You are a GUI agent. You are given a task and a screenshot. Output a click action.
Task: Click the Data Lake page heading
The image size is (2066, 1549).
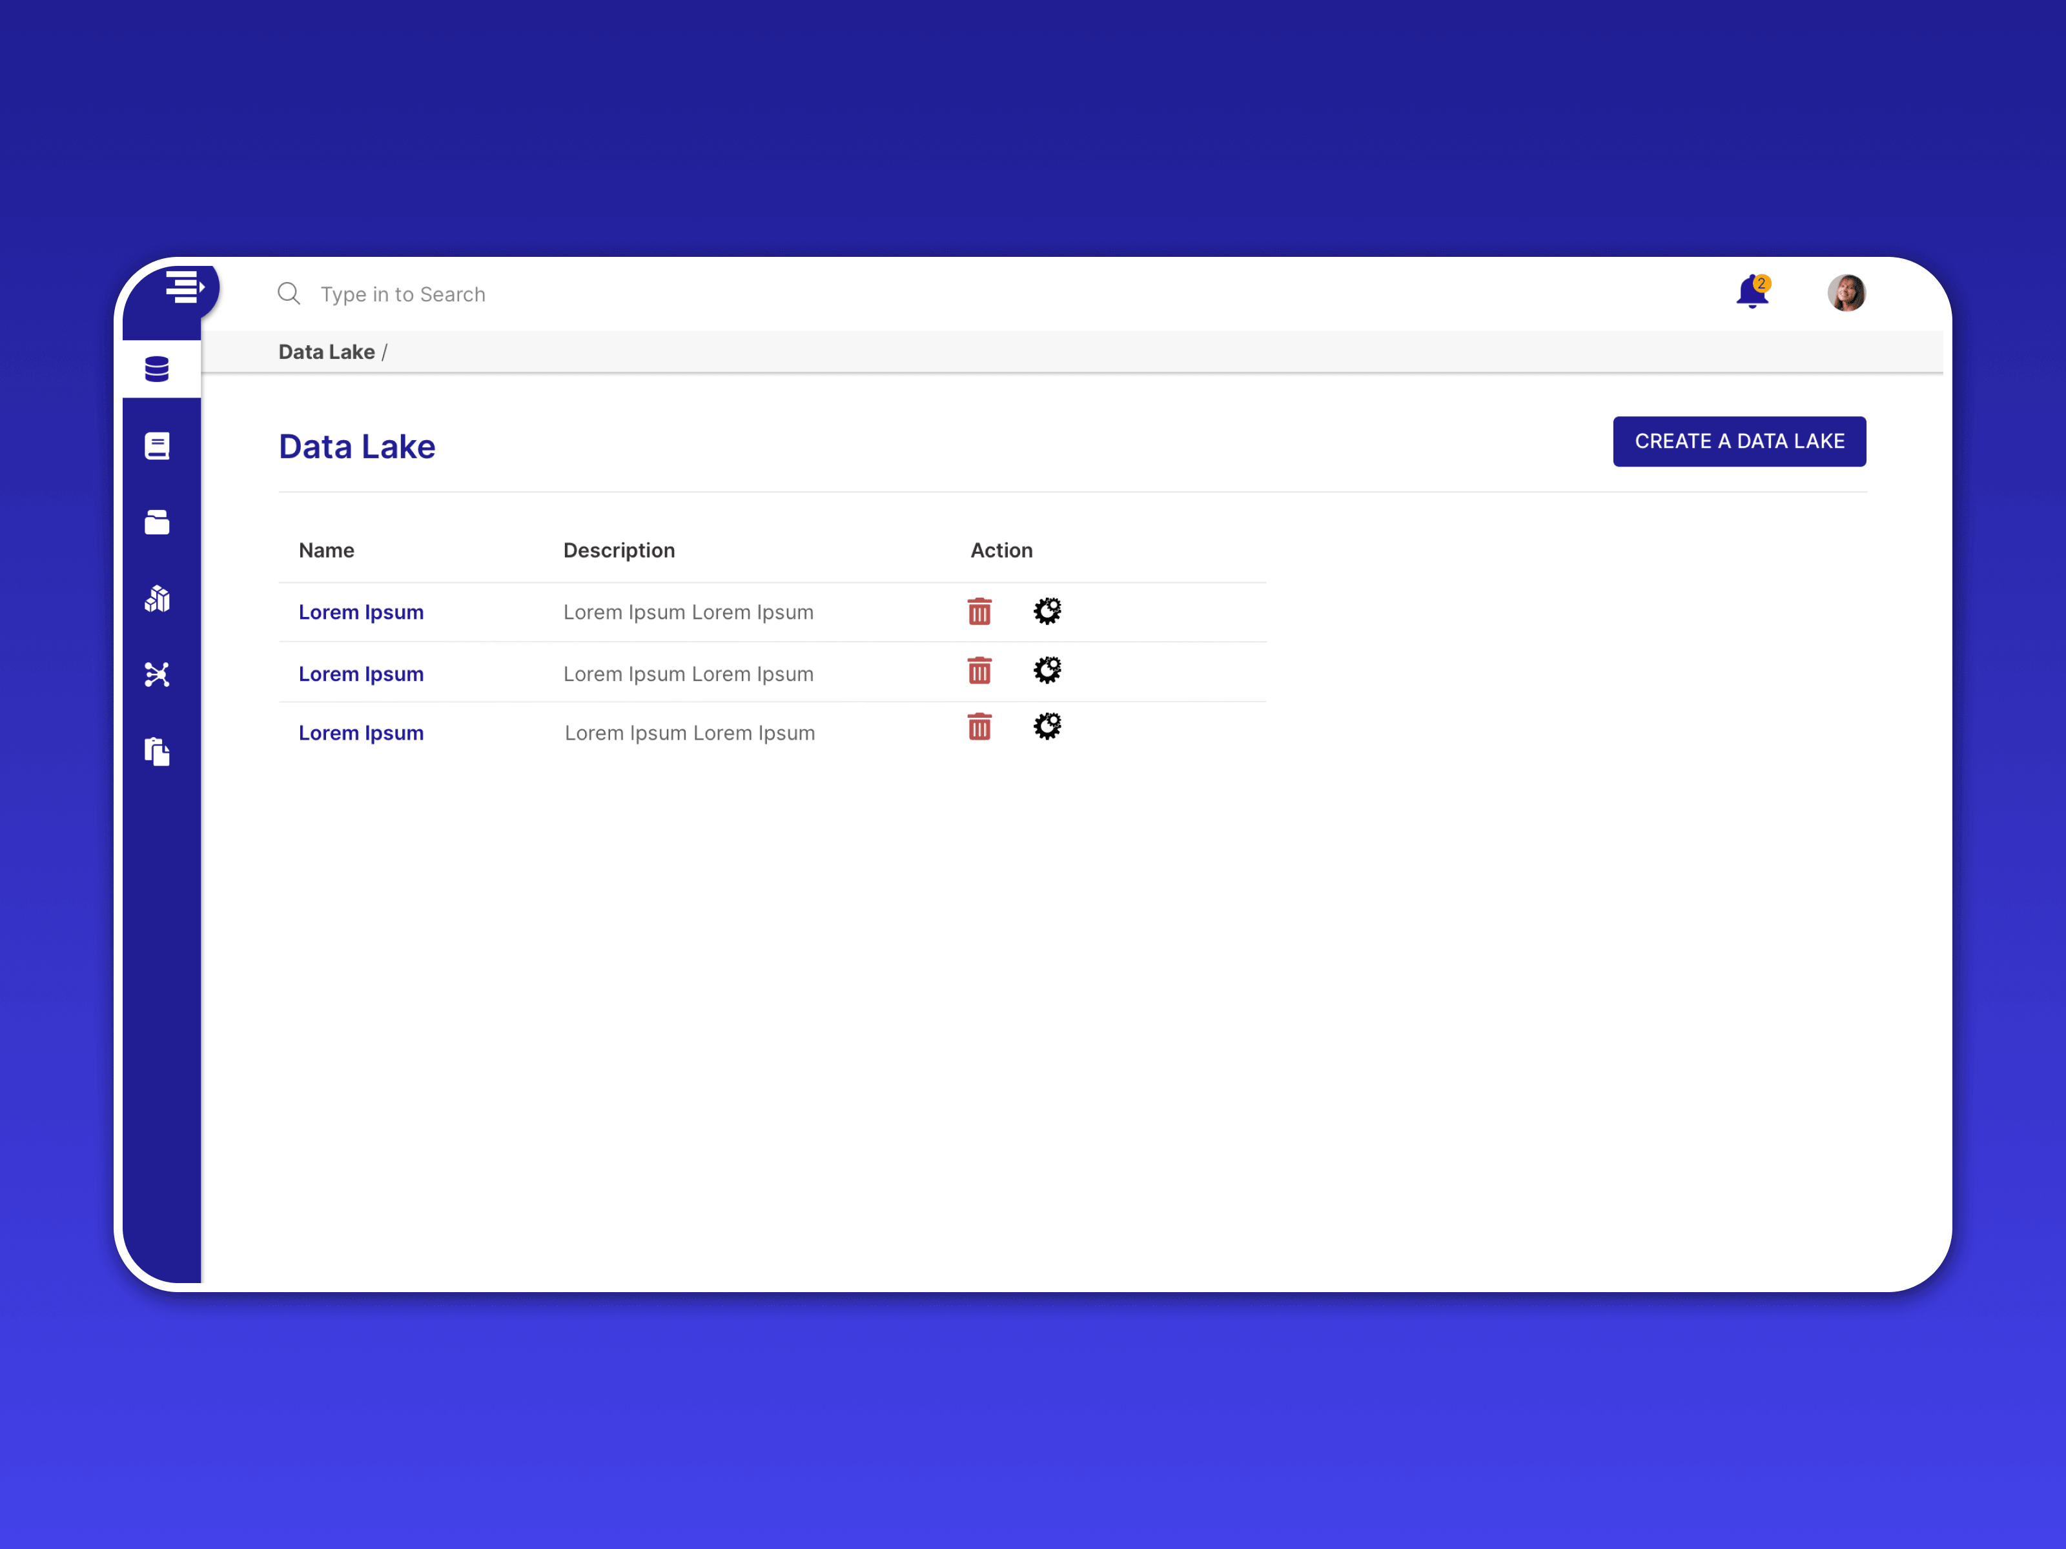[x=357, y=447]
